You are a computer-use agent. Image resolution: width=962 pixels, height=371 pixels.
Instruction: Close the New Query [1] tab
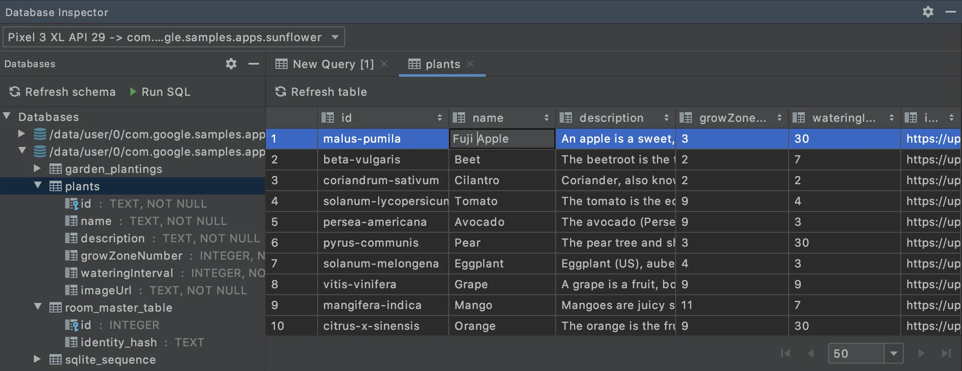384,64
